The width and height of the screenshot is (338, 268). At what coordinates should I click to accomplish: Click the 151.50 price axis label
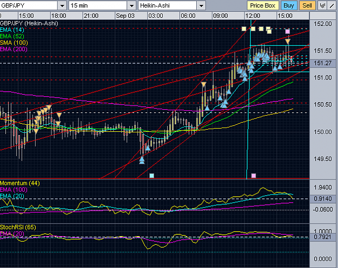[x=323, y=51]
